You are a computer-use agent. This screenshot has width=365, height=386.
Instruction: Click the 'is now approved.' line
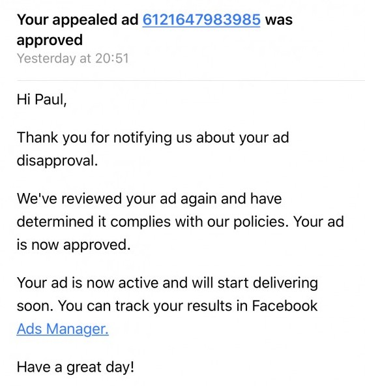tap(74, 245)
